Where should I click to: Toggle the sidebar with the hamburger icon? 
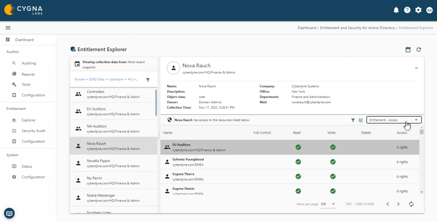8,27
